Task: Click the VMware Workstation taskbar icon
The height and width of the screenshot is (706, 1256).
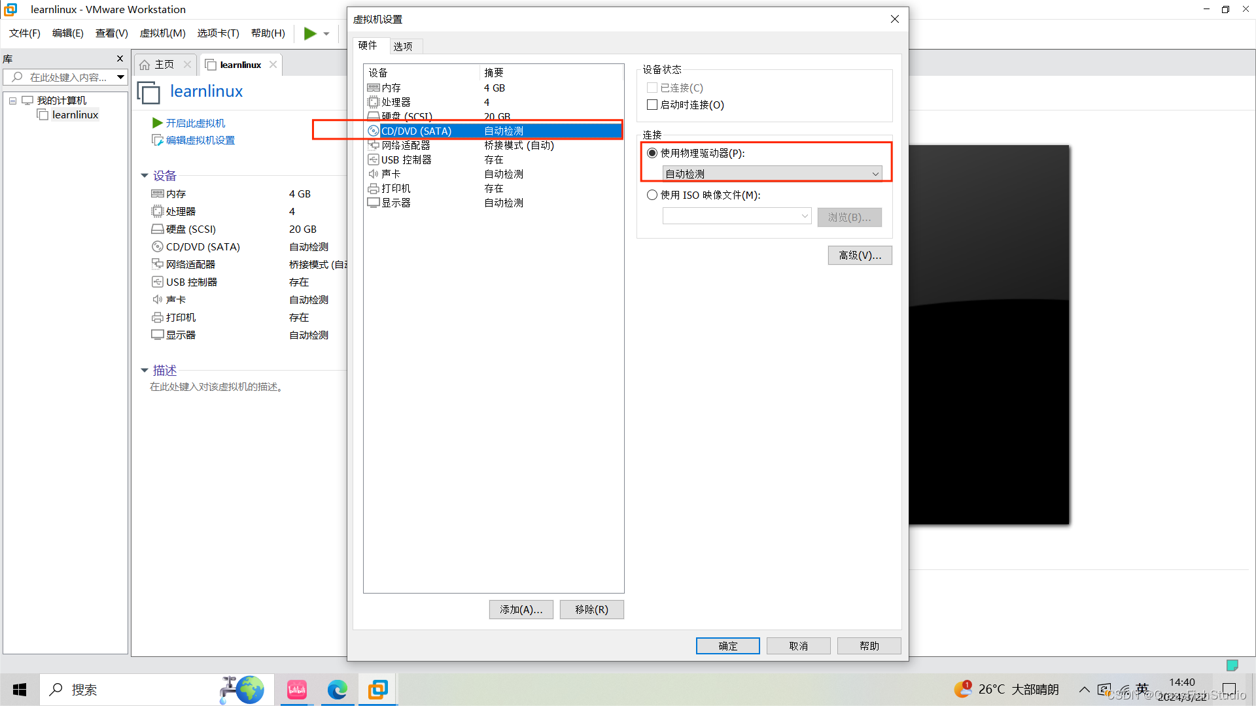Action: point(378,690)
